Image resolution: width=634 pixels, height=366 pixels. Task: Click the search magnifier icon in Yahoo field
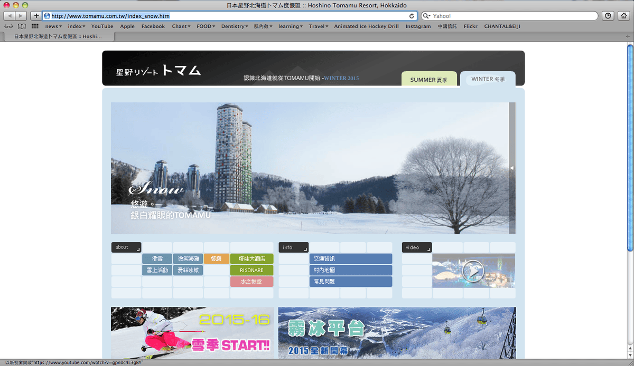coord(426,16)
